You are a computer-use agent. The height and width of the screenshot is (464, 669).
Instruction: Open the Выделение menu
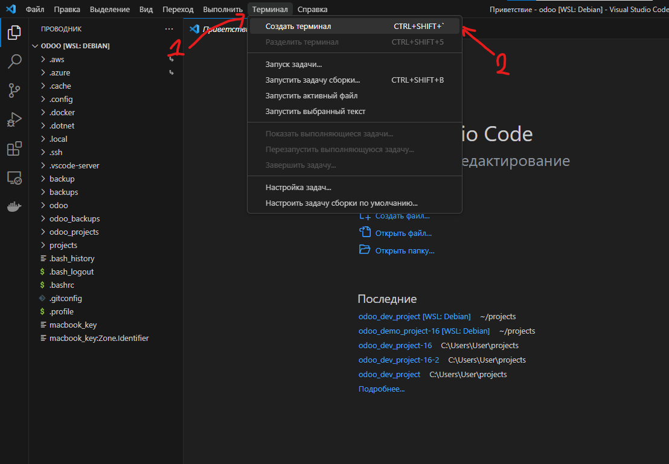click(110, 9)
